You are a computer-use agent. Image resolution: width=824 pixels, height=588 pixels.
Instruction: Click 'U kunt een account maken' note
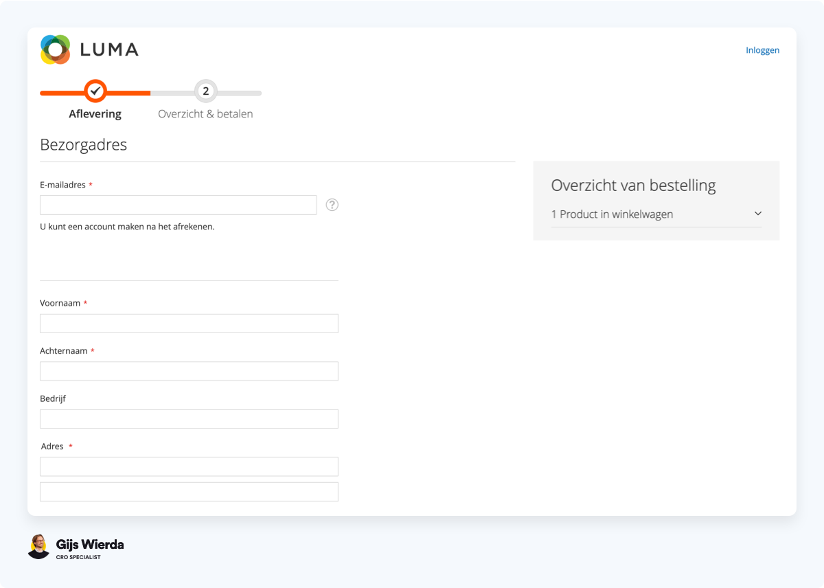127,227
